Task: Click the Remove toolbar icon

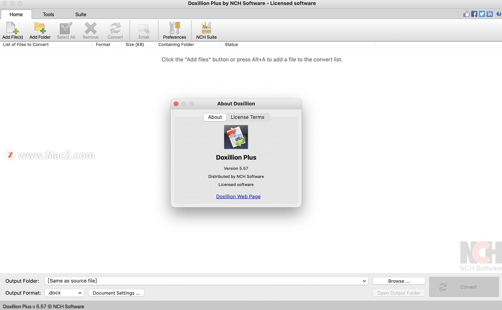Action: (x=90, y=31)
